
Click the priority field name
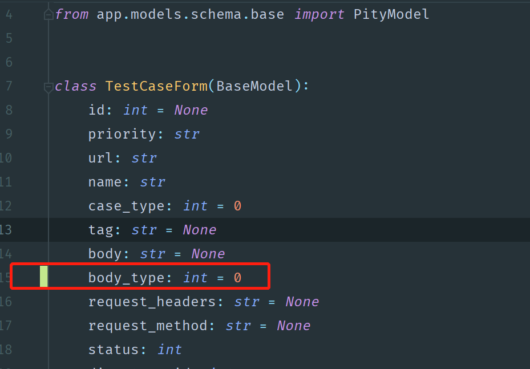(122, 134)
